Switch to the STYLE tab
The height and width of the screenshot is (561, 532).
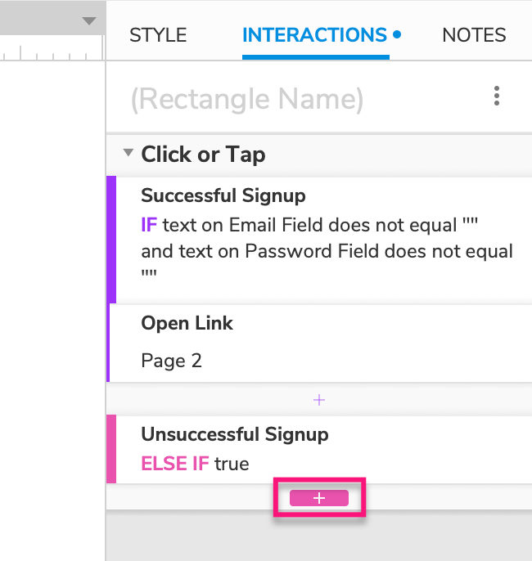point(158,35)
